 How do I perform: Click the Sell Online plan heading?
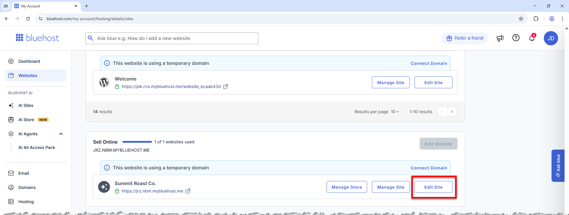(x=105, y=142)
